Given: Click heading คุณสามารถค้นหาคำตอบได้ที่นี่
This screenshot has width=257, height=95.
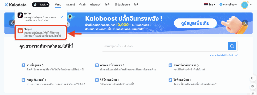Looking at the screenshot, I should pos(46,46).
